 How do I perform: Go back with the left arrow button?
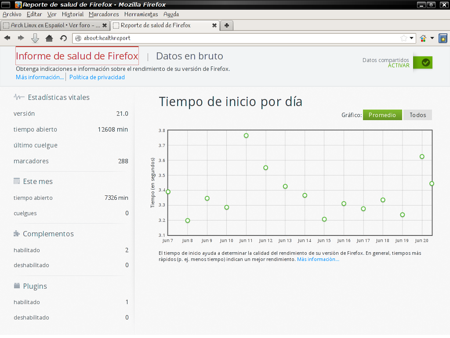[x=7, y=38]
